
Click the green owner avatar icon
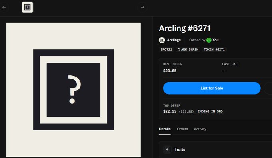209,40
